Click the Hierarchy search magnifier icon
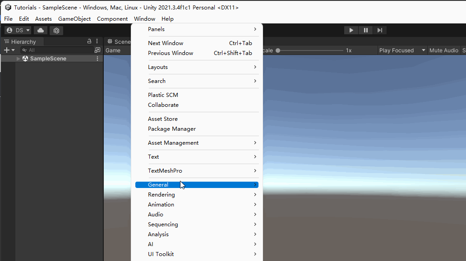 coord(24,50)
